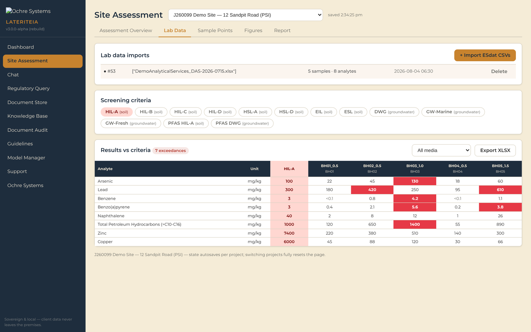Open the Dashboard page
Image resolution: width=531 pixels, height=332 pixels.
tap(43, 47)
